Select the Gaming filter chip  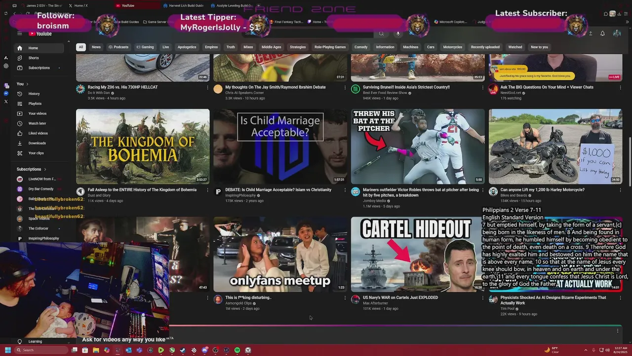(x=146, y=47)
